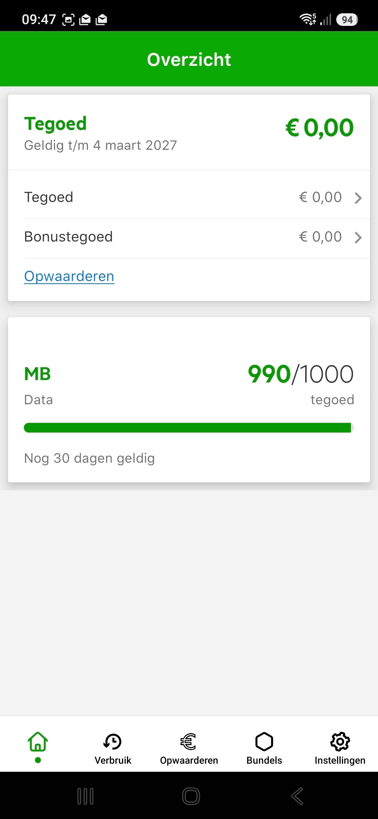
Task: Open the Instellingen tab label
Action: tap(340, 760)
